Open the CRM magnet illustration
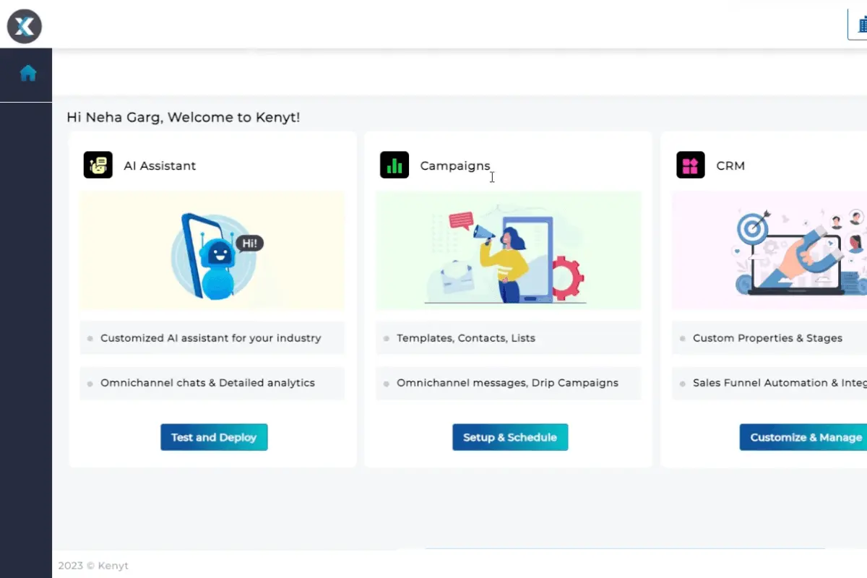This screenshot has height=578, width=867. coord(769,251)
